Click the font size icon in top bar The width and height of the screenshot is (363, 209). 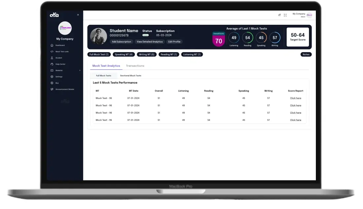point(280,15)
